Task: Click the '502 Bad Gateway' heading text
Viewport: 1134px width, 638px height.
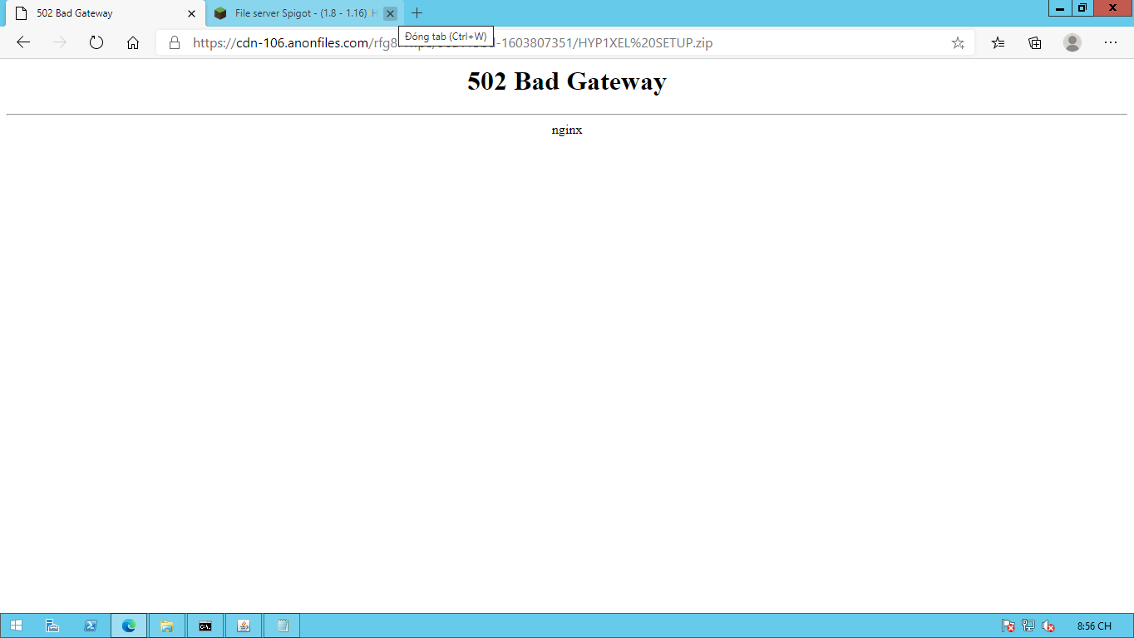Action: point(567,81)
